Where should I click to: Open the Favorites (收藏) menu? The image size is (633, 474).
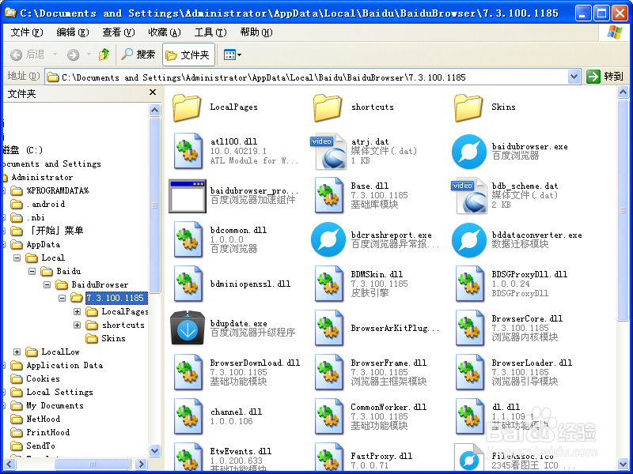[165, 32]
